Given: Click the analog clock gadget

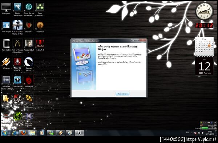Looking at the screenshot, I should [x=204, y=11].
